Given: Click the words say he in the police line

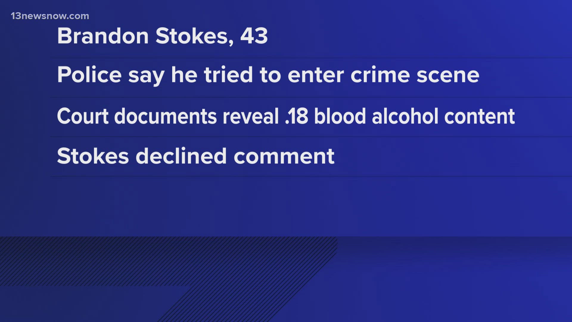Looking at the screenshot, I should (163, 75).
